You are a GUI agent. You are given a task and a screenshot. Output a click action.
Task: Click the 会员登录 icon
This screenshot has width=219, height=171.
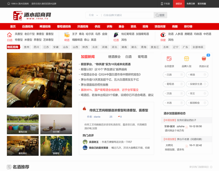pos(169,59)
